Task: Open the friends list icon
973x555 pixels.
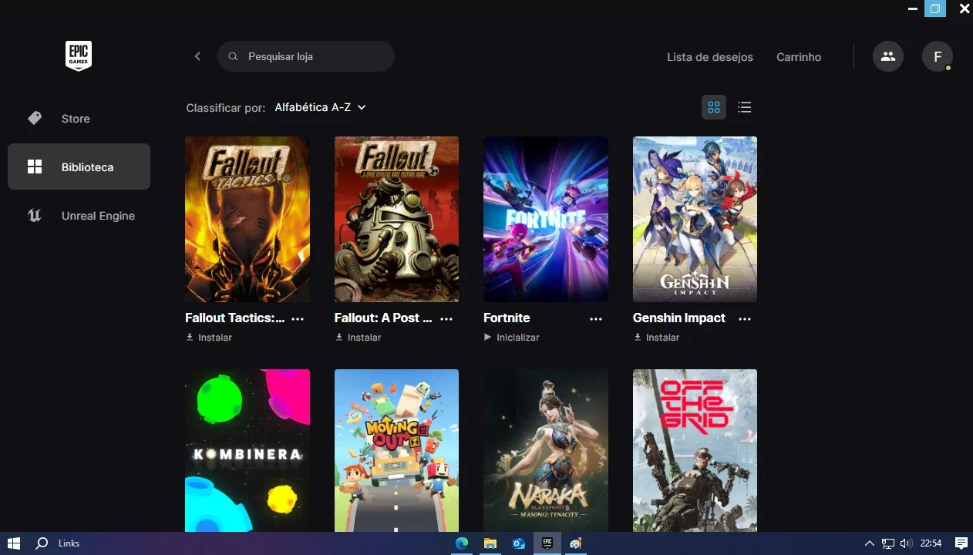Action: click(888, 56)
